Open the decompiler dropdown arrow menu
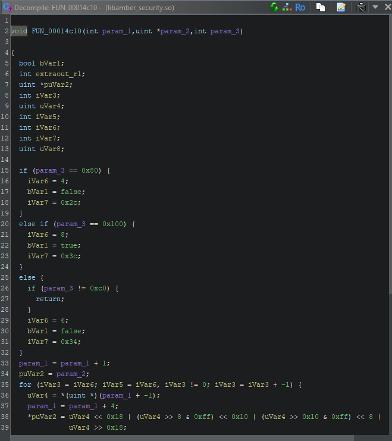The image size is (392, 441). (375, 7)
